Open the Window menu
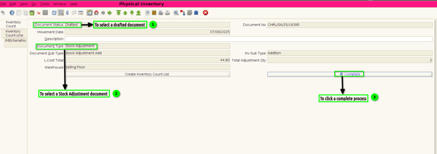 point(60,4)
